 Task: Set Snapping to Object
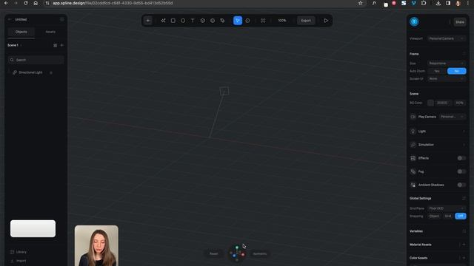(x=434, y=216)
